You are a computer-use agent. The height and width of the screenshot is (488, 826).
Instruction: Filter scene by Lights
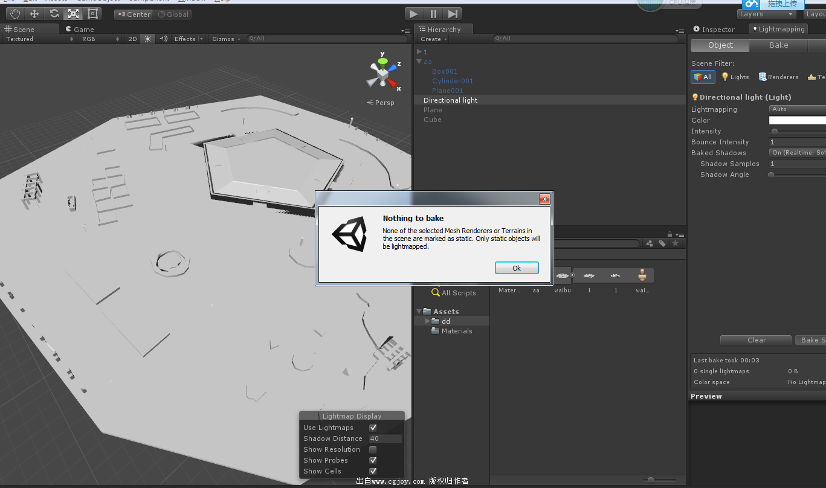click(735, 77)
